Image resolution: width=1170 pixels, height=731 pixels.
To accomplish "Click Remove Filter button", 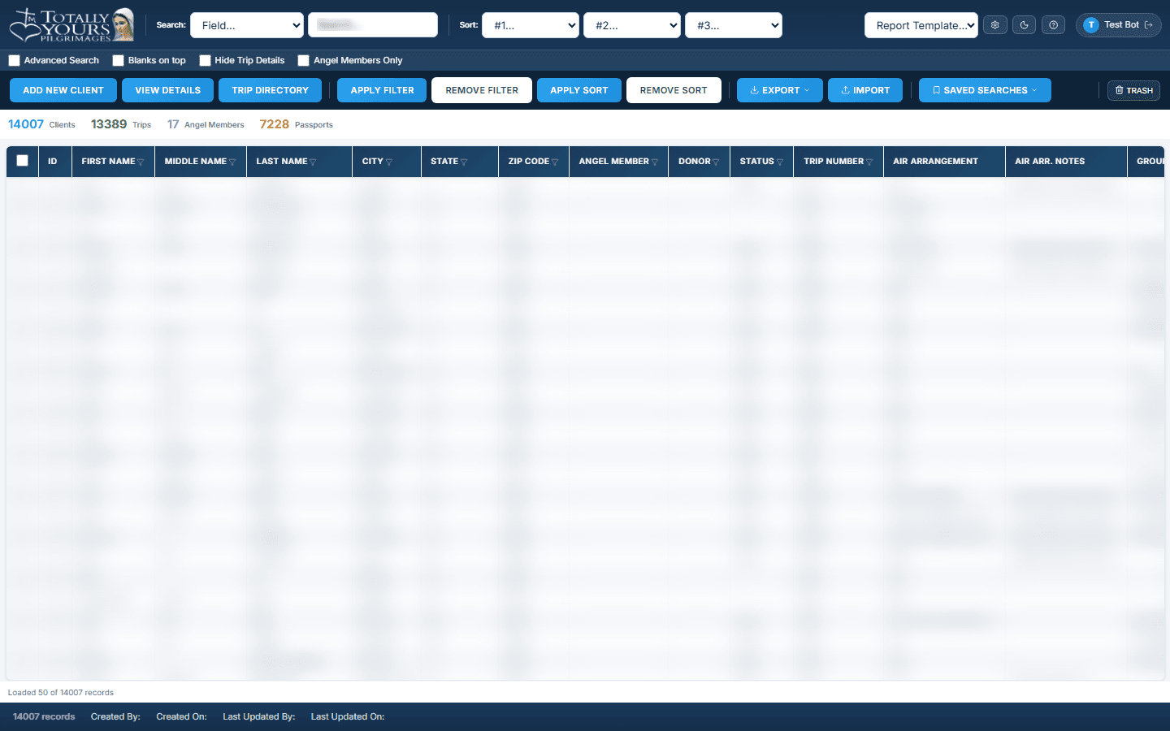I will pos(482,90).
